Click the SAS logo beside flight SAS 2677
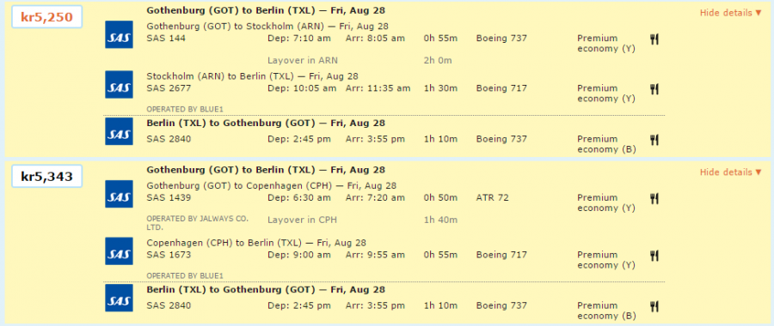 (119, 85)
